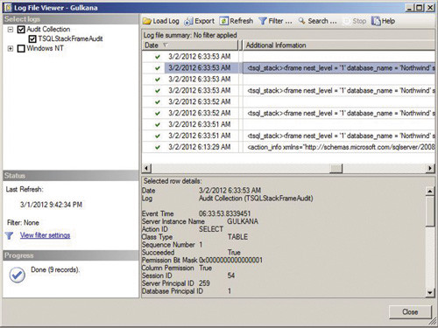Screen dimensions: 438x328
Task: Collapse the Audit Collection tree node
Action: pyautogui.click(x=11, y=30)
